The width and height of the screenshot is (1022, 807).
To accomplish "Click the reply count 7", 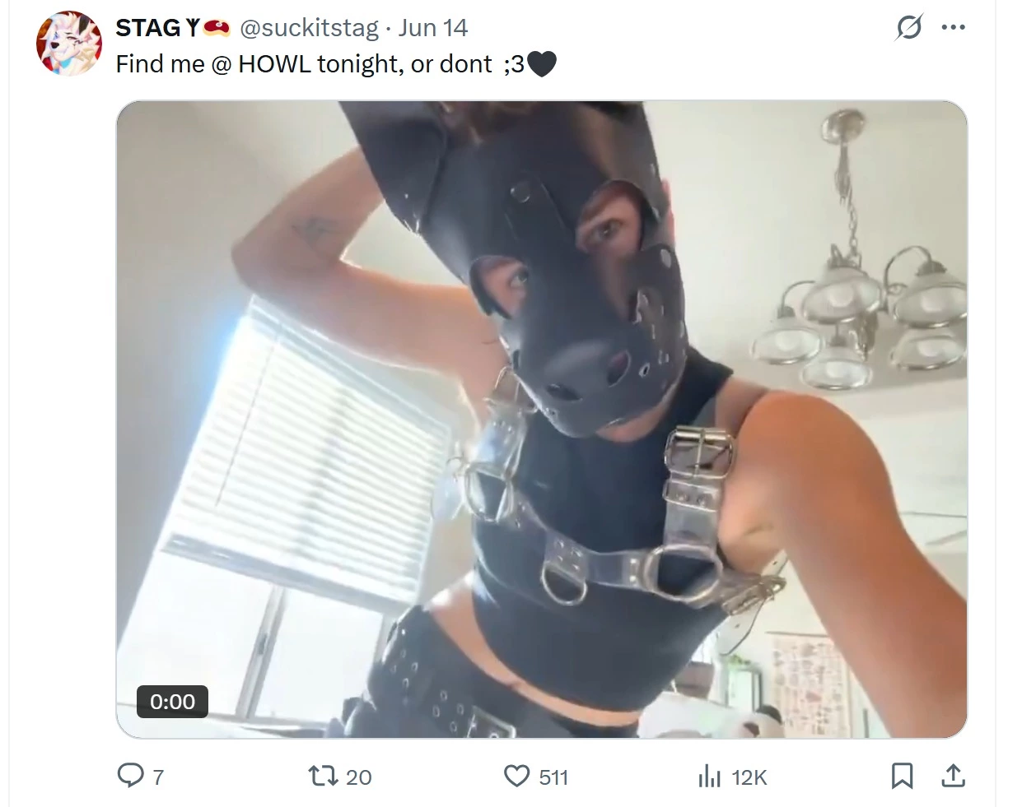I will coord(159,777).
